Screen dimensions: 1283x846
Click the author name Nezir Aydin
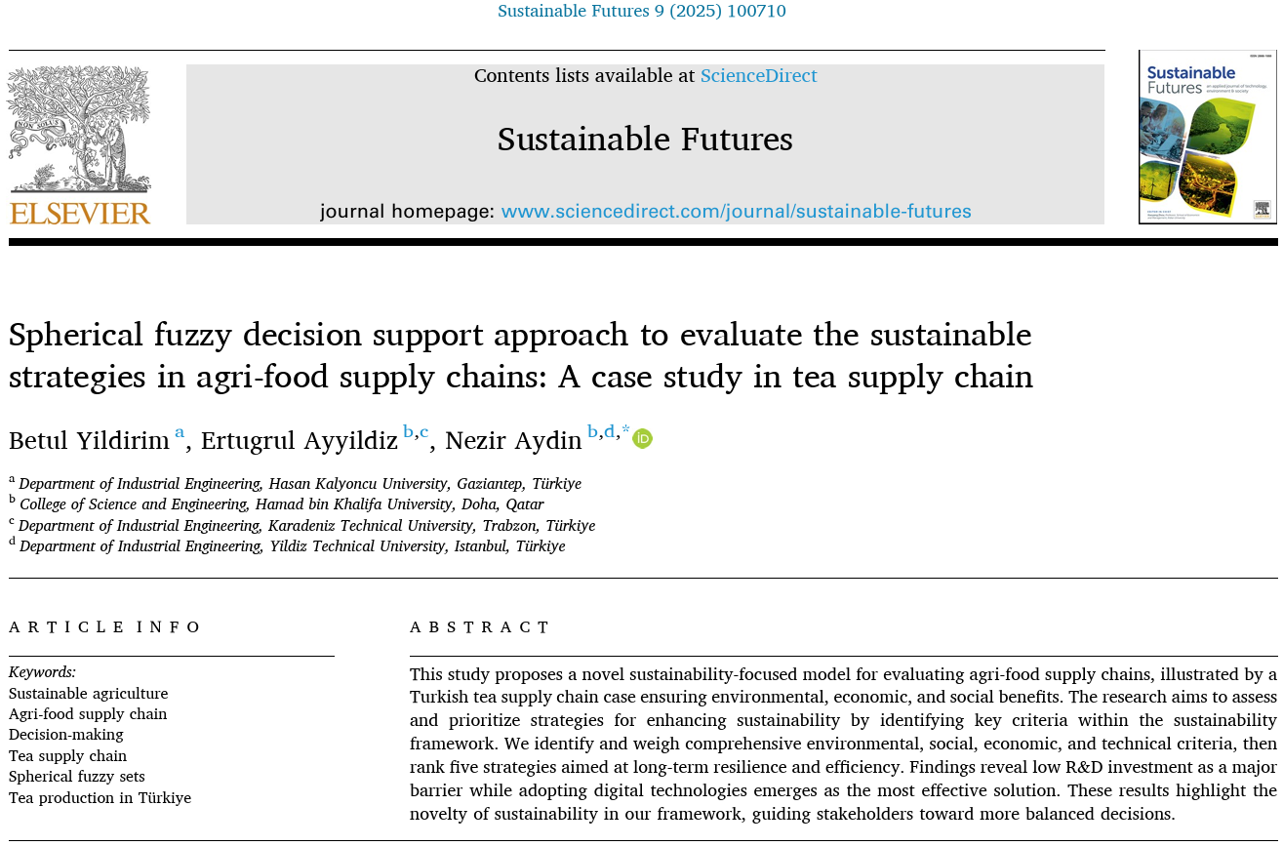click(x=513, y=441)
